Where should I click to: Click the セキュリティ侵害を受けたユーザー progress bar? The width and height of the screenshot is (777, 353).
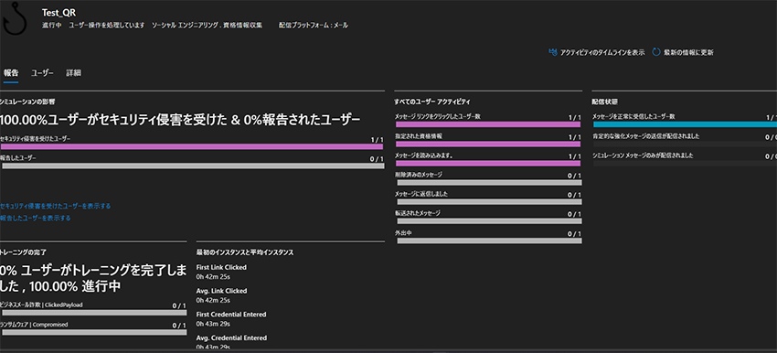tap(192, 146)
